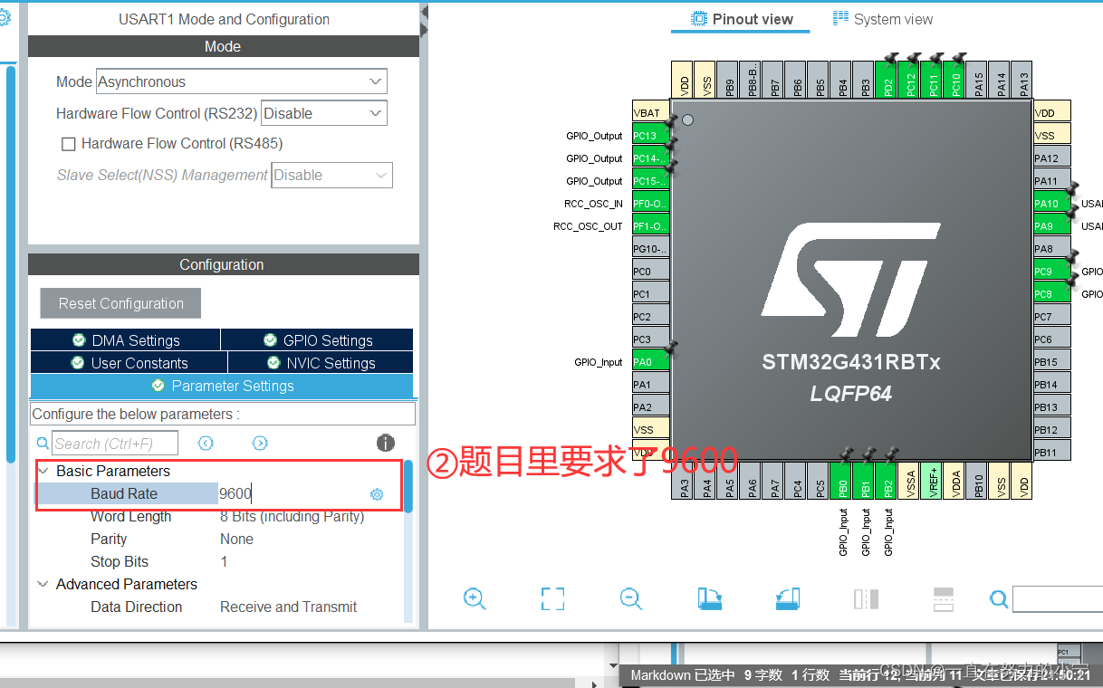This screenshot has width=1103, height=688.
Task: Fit chip pinout to view
Action: (x=552, y=598)
